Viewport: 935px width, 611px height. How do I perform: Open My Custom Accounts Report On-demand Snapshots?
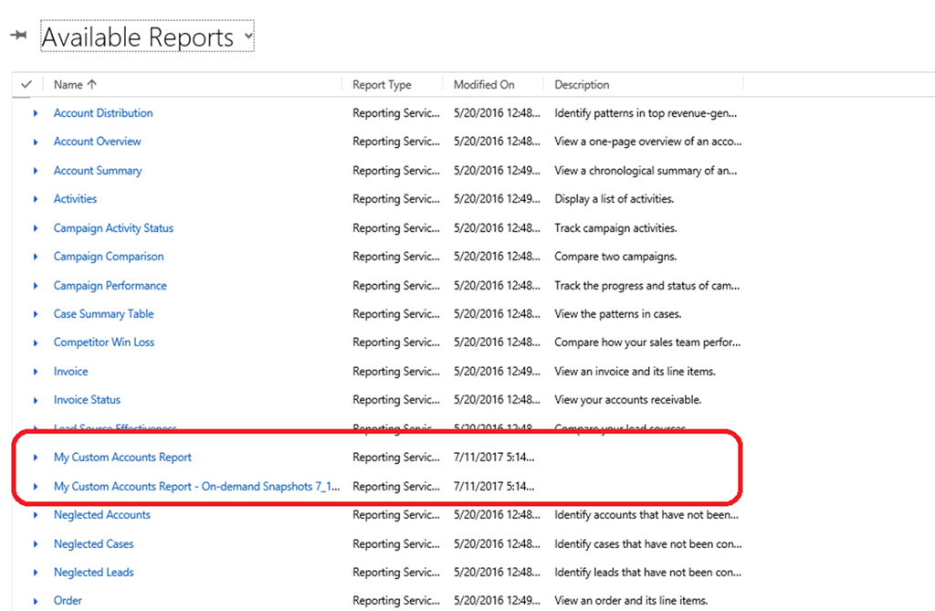pos(196,487)
